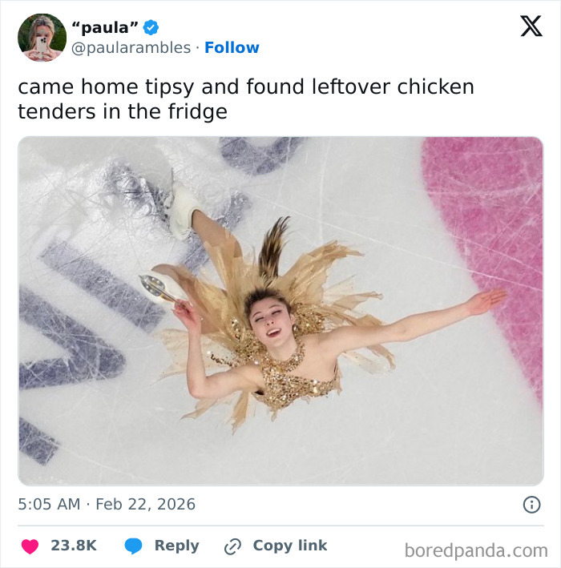The image size is (561, 568).
Task: Open the 5:05 AM Feb 22 timestamp
Action: pyautogui.click(x=107, y=505)
